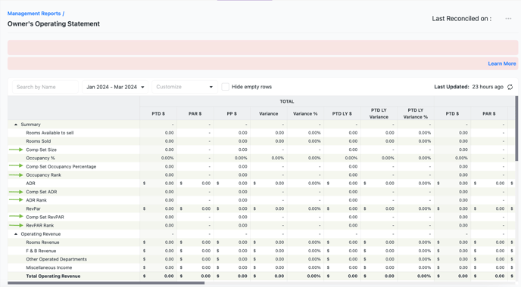
Task: Select the Rooms Revenue row label
Action: pyautogui.click(x=42, y=242)
